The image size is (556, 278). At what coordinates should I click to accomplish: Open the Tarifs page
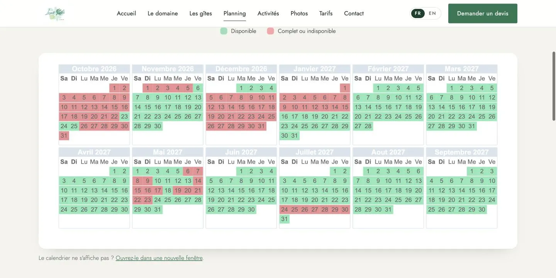tap(326, 13)
